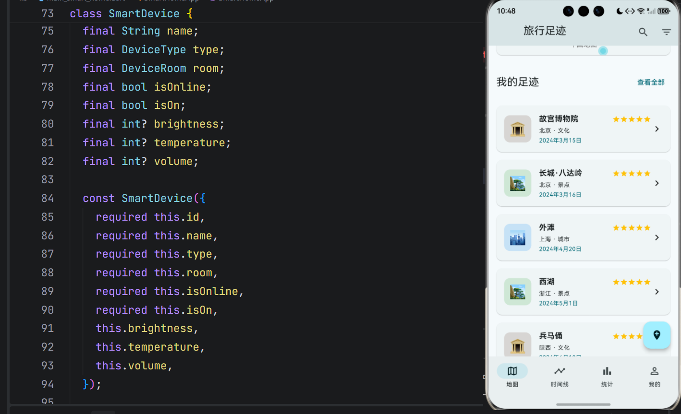Click the 'this.brightness,' code line
The height and width of the screenshot is (414, 681).
[x=147, y=328]
